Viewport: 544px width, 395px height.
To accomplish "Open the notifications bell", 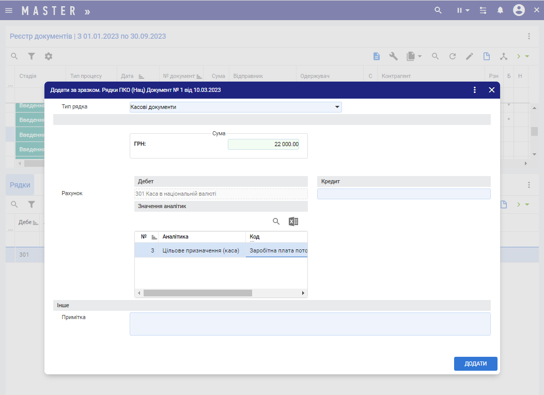I will [x=500, y=10].
